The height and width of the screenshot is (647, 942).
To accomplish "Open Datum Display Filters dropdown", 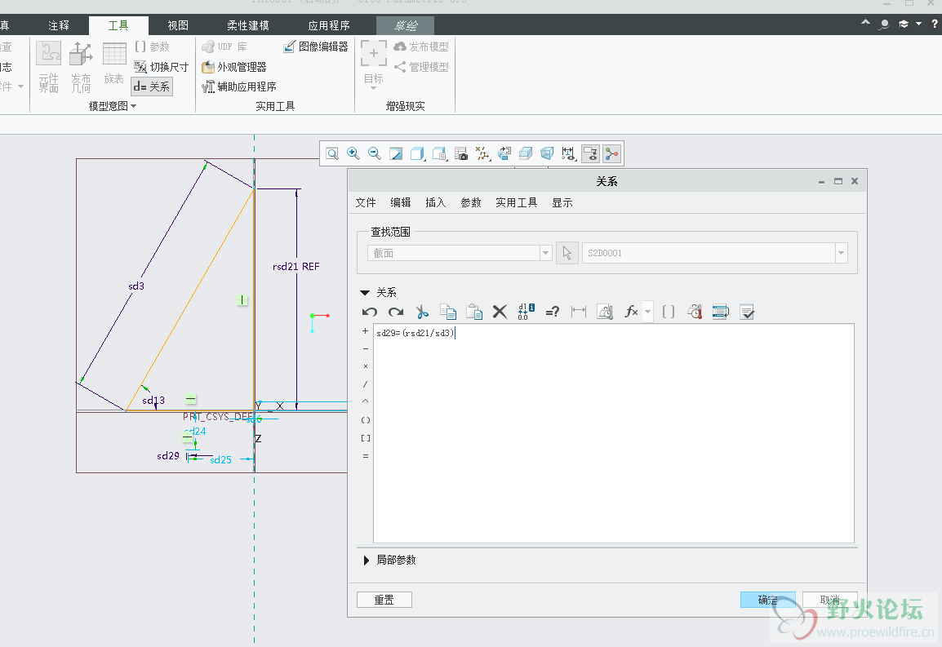I will pyautogui.click(x=482, y=153).
